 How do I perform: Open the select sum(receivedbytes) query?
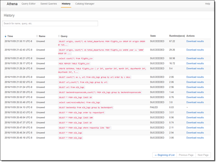click(79, 102)
